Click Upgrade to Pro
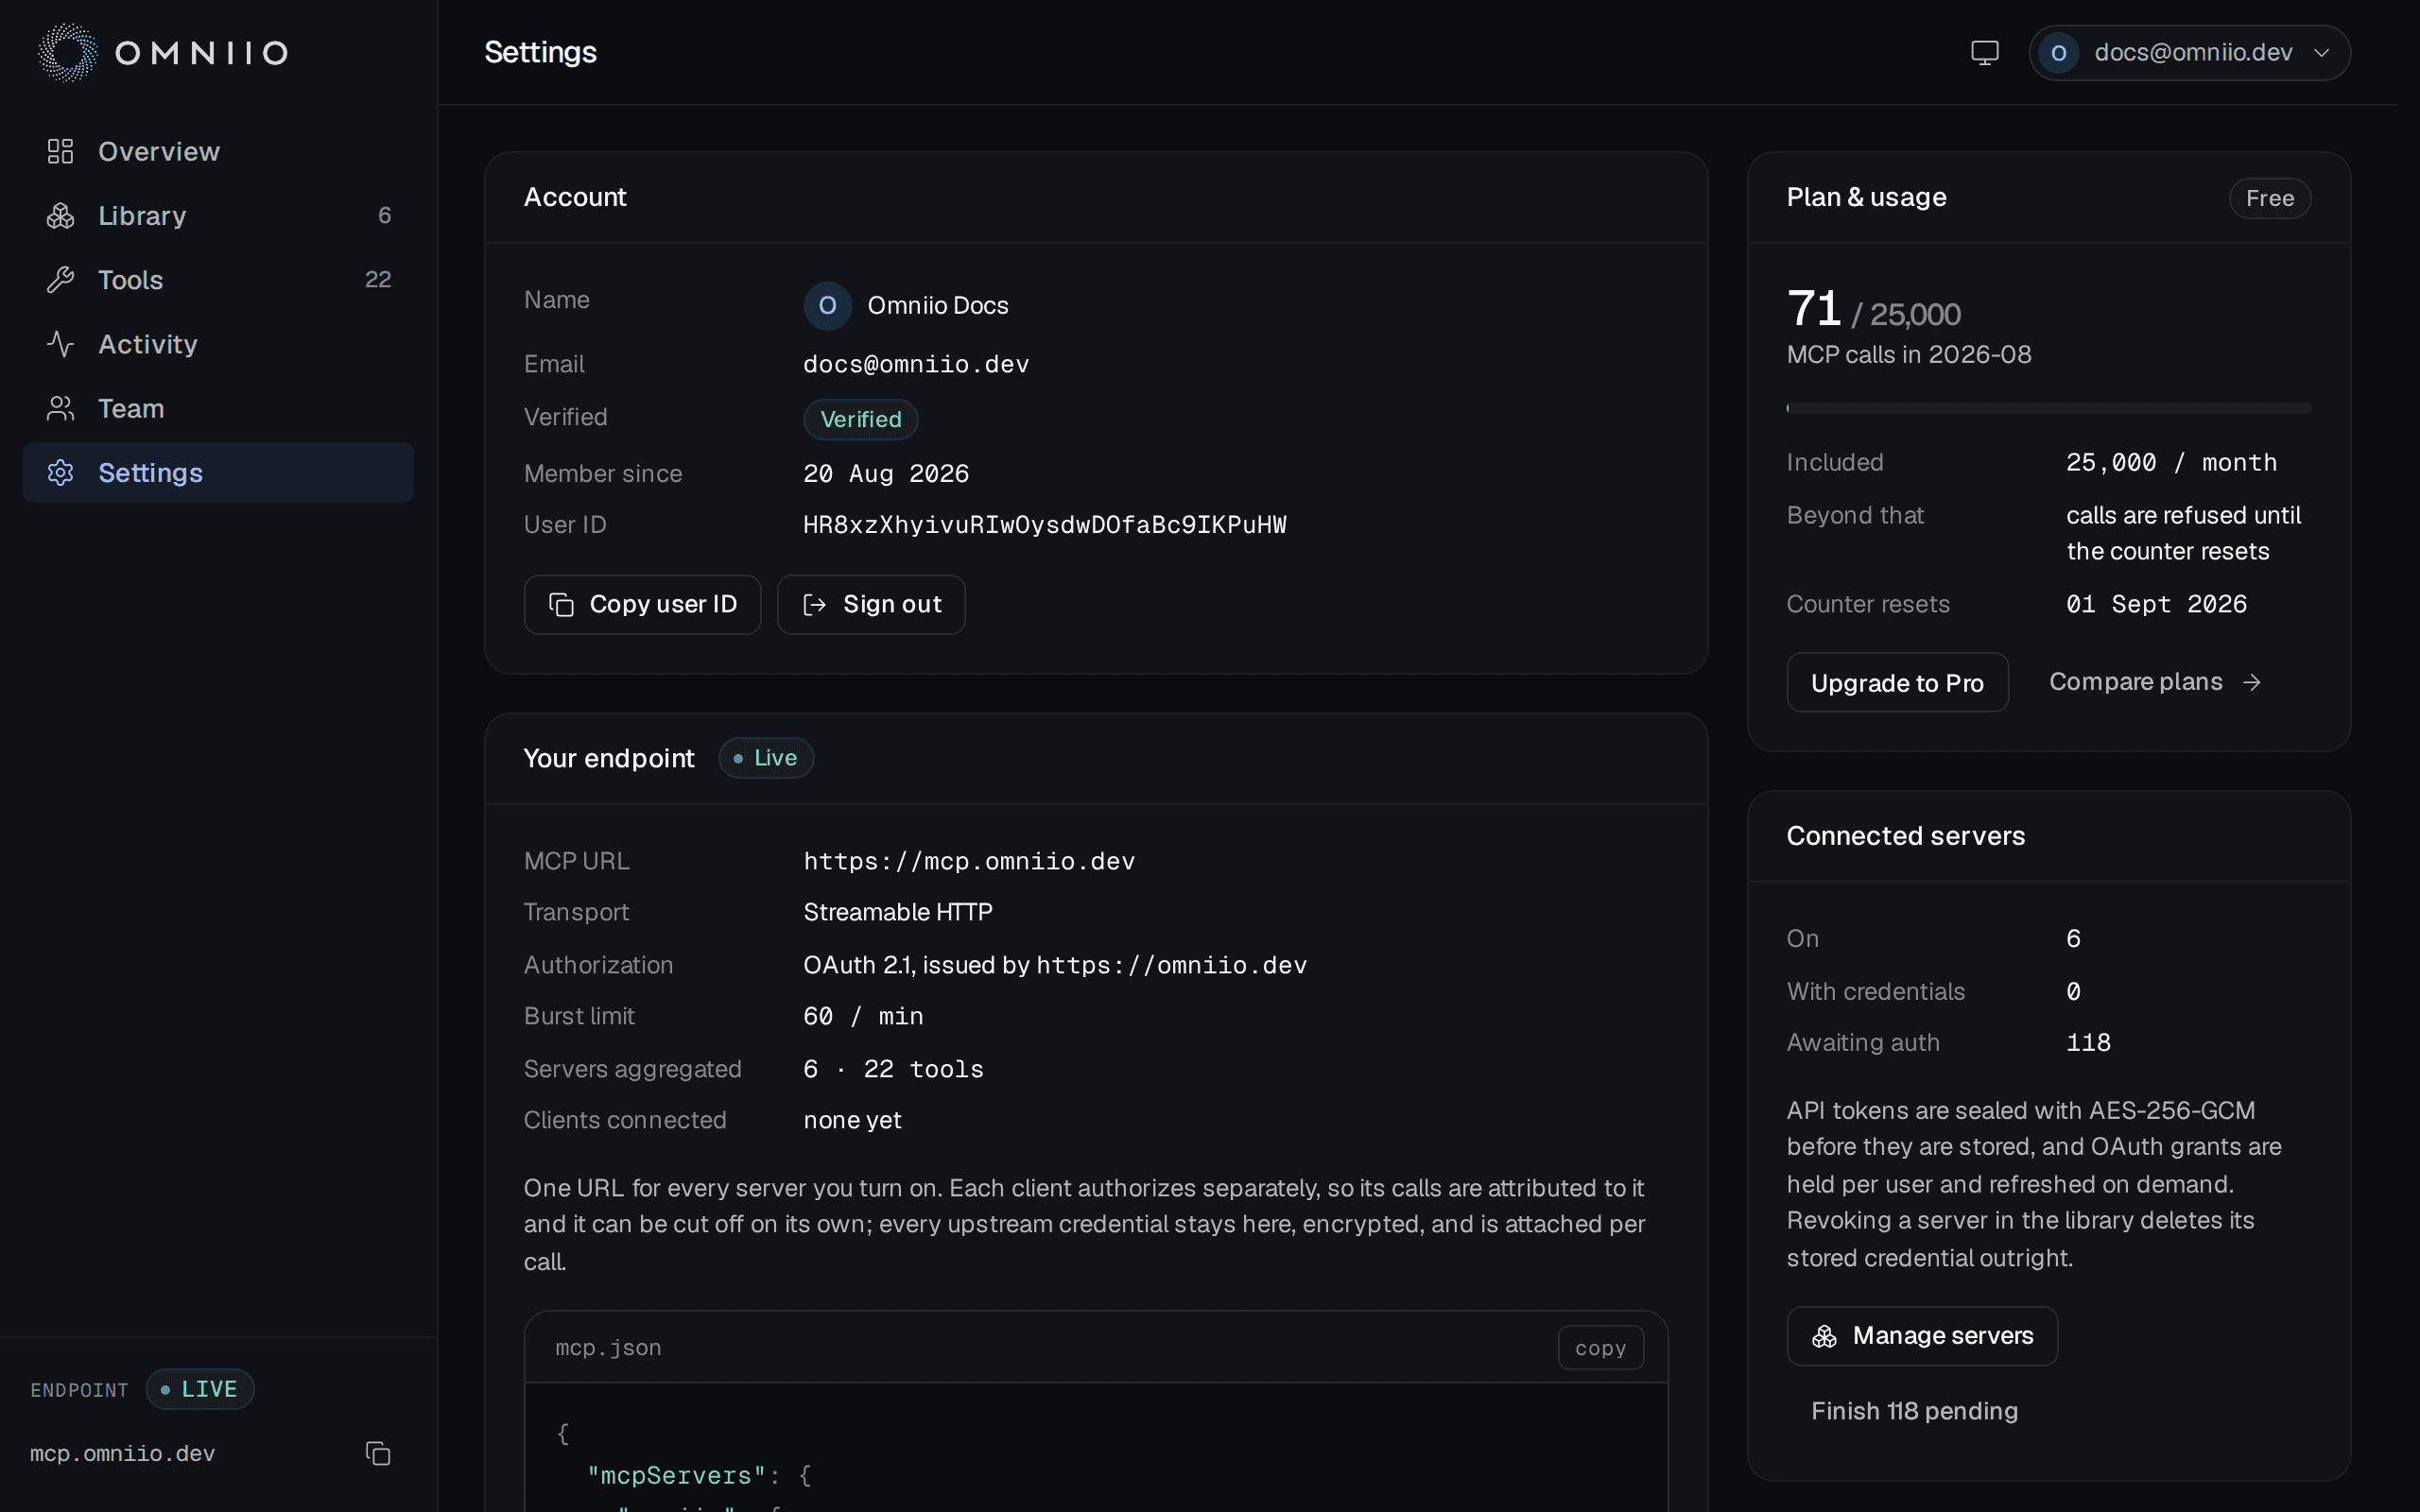 point(1897,683)
